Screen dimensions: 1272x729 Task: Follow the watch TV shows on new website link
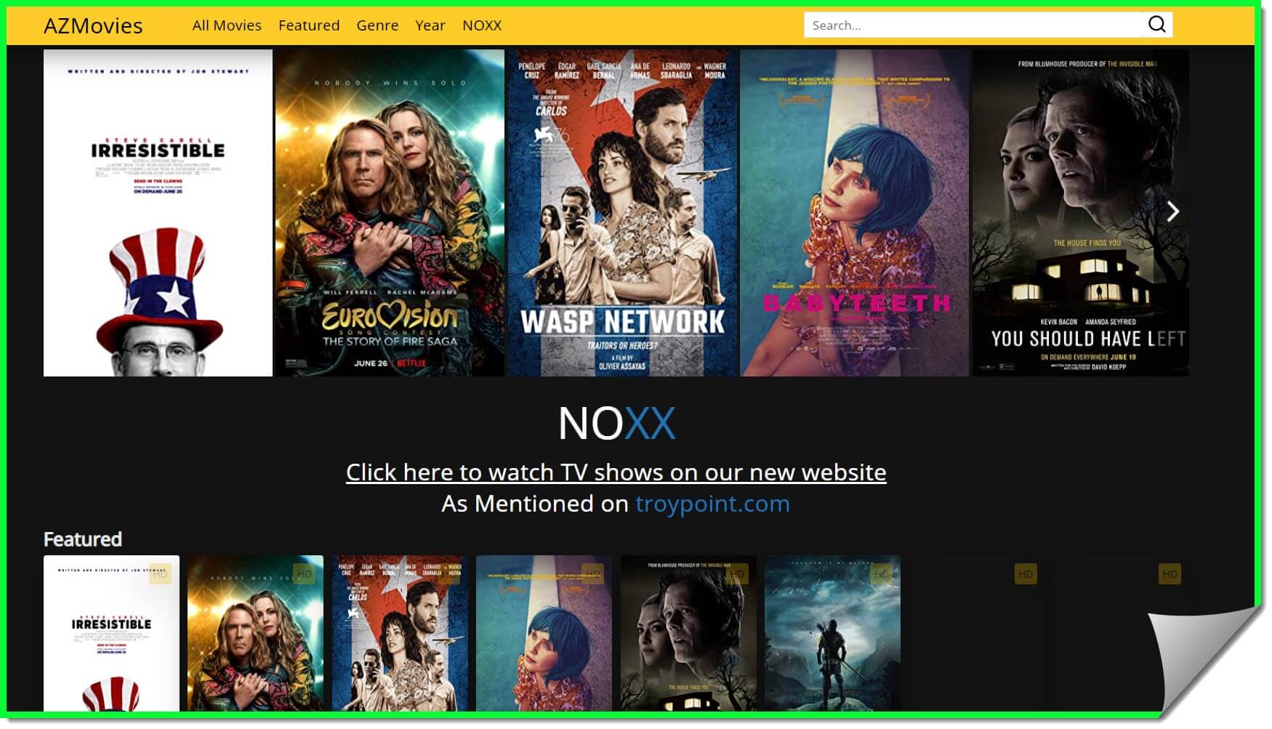tap(616, 472)
